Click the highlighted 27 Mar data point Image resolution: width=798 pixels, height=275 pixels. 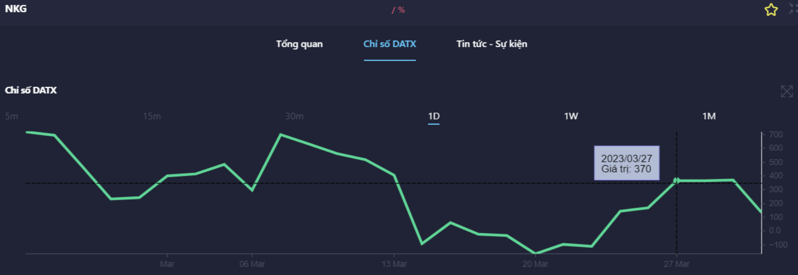pos(676,181)
